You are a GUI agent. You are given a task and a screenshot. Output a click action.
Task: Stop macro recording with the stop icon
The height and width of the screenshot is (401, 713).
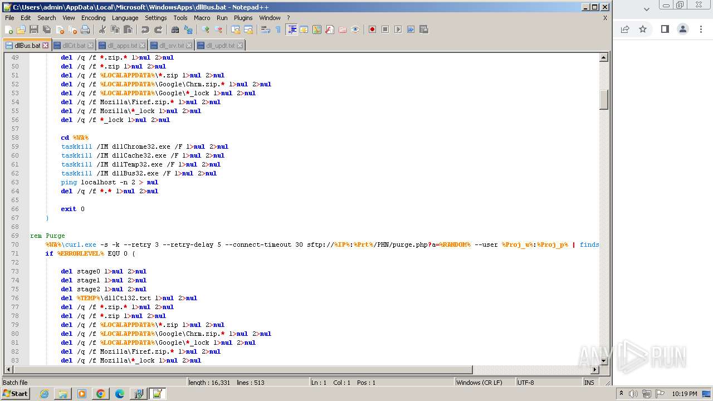tap(385, 30)
